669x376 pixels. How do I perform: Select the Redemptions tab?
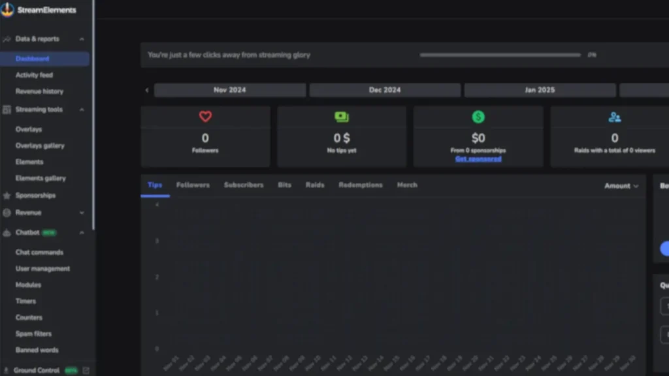pyautogui.click(x=361, y=185)
